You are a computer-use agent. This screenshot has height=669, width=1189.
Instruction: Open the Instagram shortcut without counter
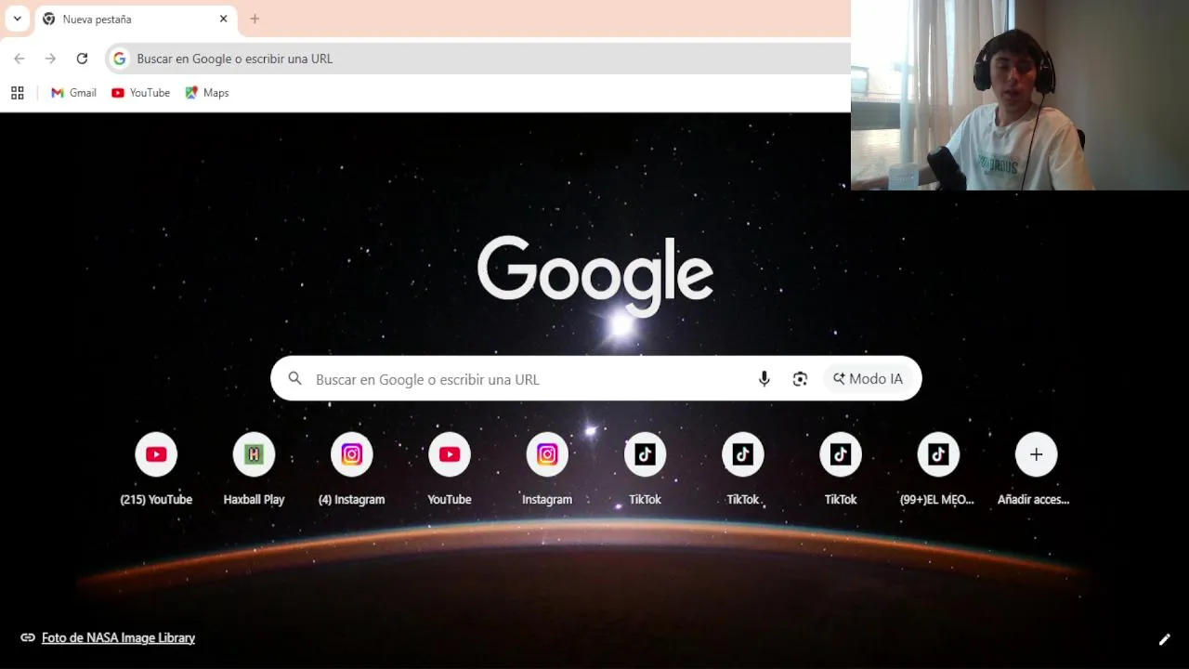547,468
